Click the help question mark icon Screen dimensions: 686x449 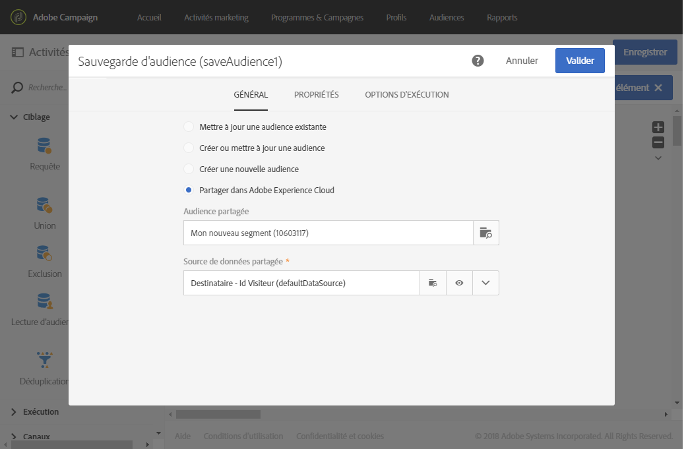(x=478, y=61)
